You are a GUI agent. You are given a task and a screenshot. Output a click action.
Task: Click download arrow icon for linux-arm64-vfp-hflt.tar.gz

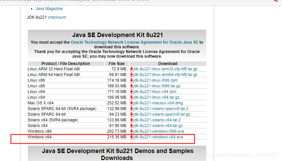pos(131,75)
